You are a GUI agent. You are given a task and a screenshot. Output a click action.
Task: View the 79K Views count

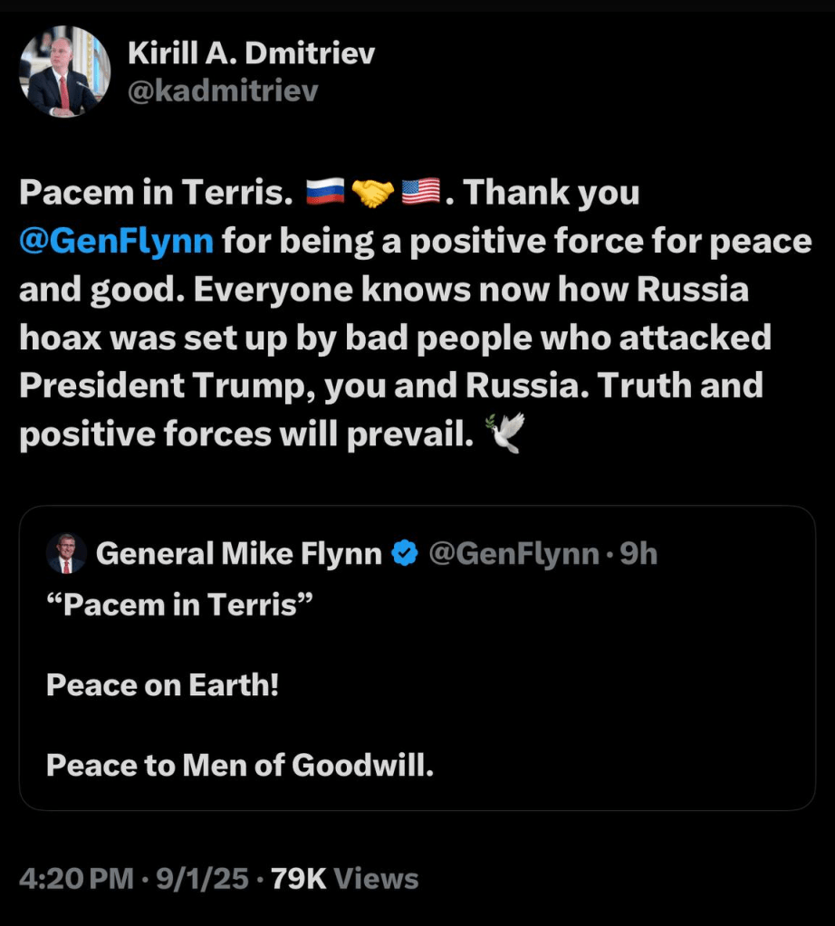coord(345,878)
